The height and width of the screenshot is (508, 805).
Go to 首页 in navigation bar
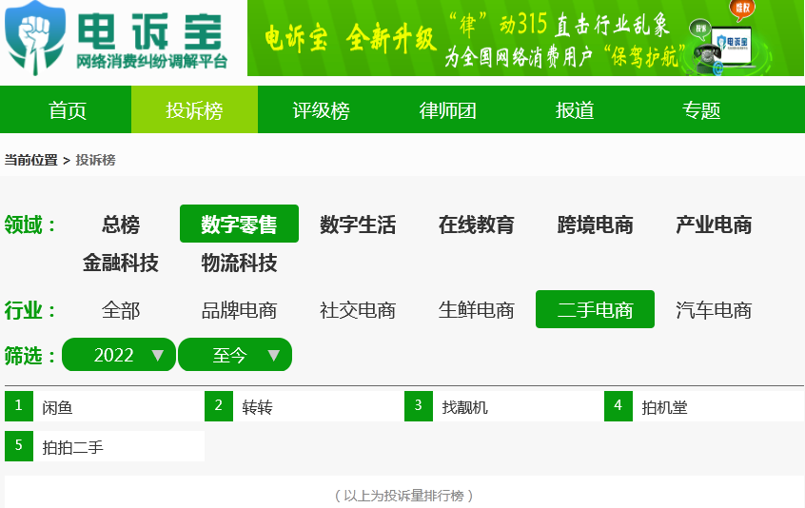pyautogui.click(x=68, y=109)
